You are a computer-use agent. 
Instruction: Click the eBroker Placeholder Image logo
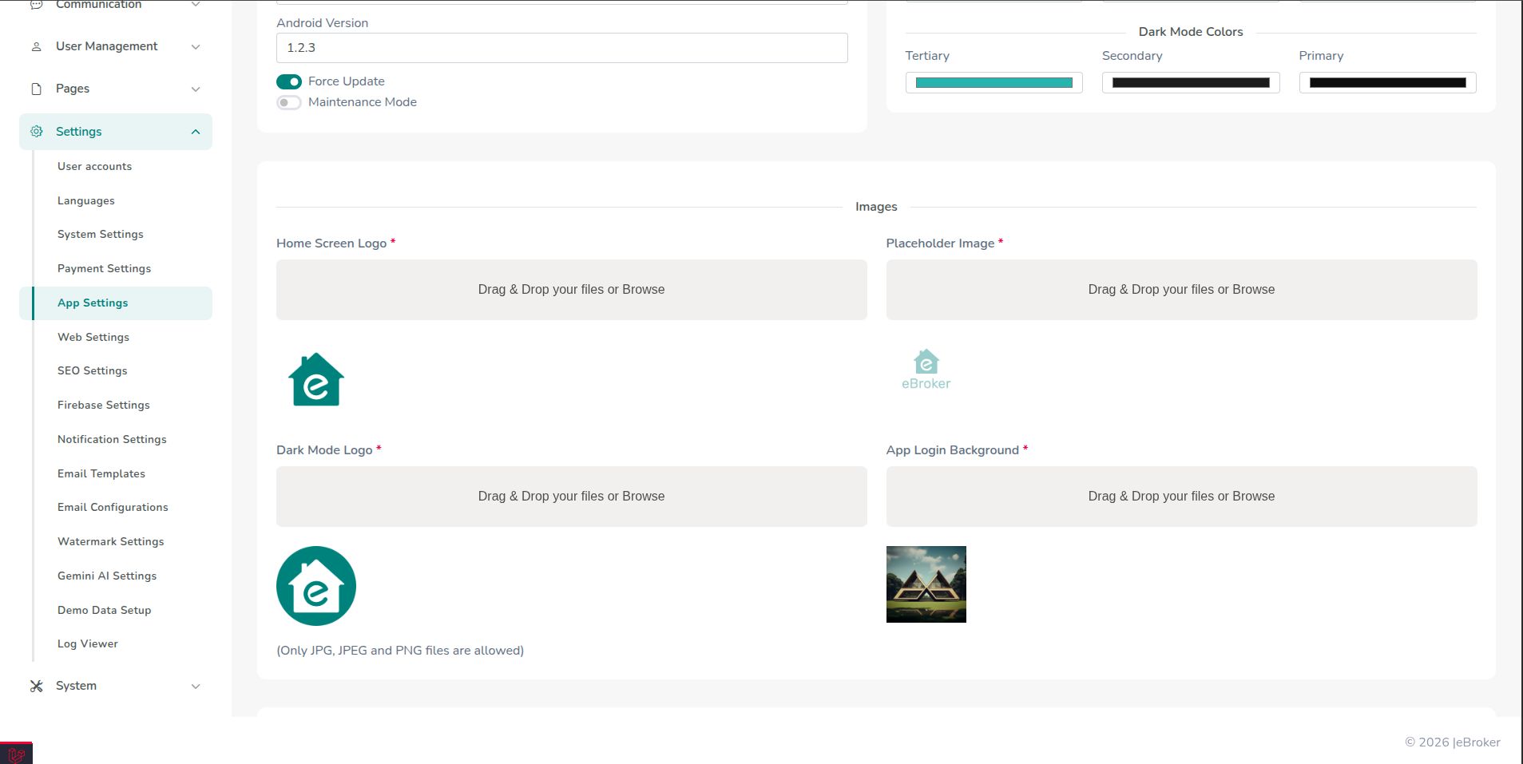[926, 368]
